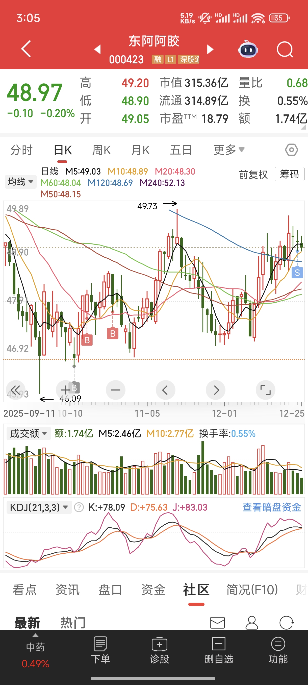Viewport: 308px width, 685px height.
Task: Switch to the 周K tab
Action: pos(101,150)
